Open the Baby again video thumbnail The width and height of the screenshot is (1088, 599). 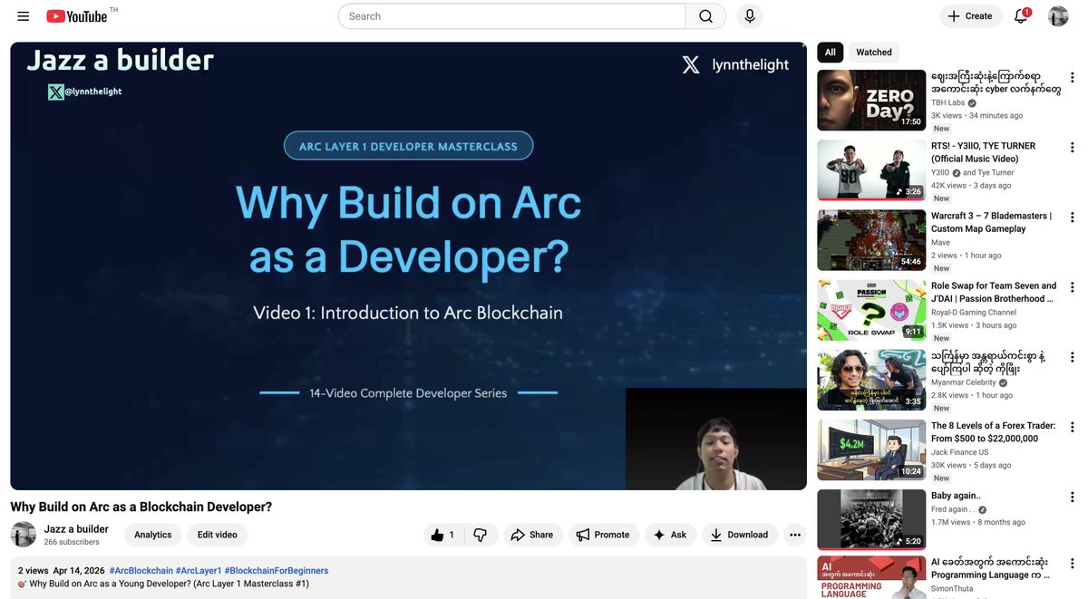pos(871,519)
